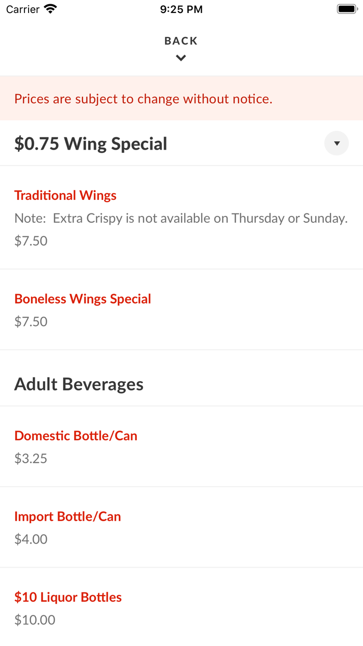Select the $10 Liquor Bottles item

pos(68,597)
